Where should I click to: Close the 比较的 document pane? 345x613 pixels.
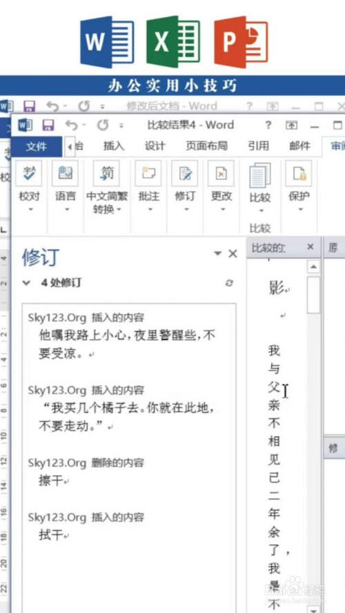310,247
